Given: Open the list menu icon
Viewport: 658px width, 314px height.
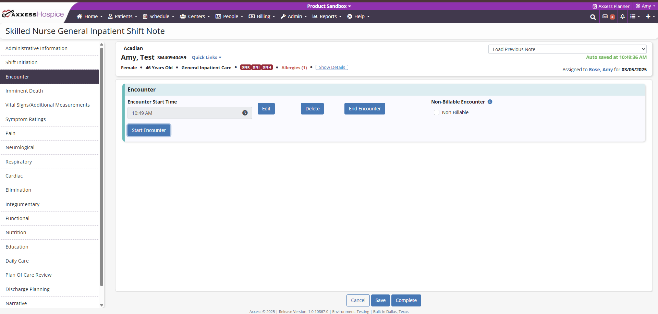Looking at the screenshot, I should click(x=635, y=16).
